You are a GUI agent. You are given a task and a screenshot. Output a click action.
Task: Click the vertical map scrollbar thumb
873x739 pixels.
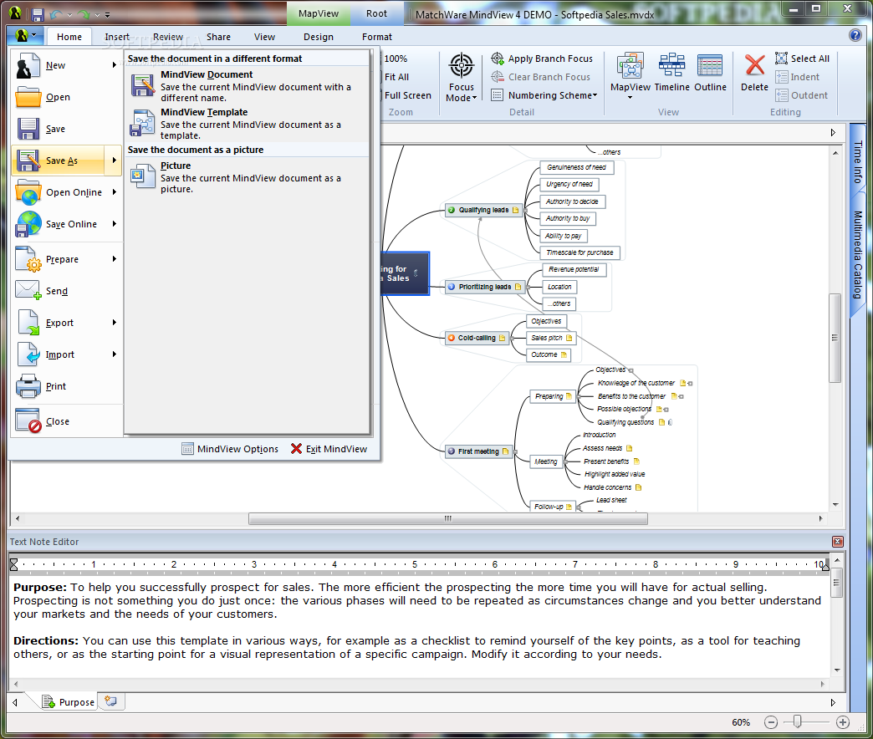[x=835, y=337]
